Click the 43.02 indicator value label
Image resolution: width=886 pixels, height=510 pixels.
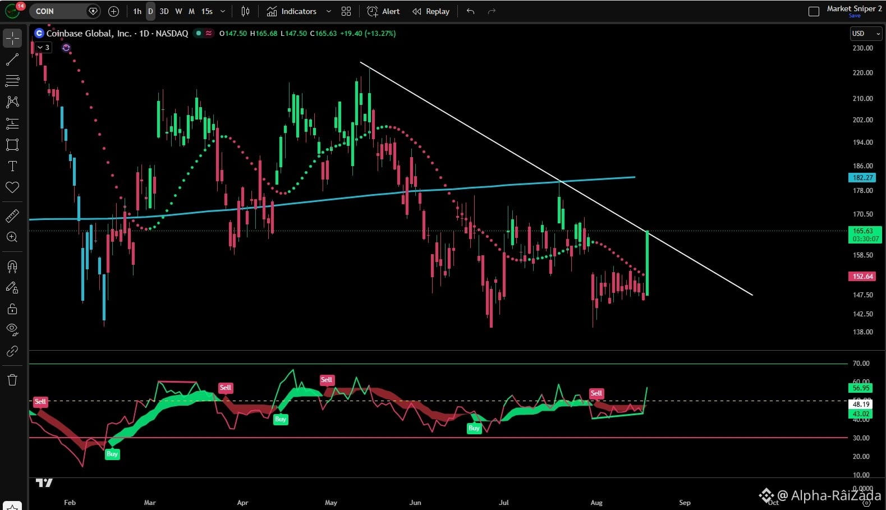tap(861, 414)
